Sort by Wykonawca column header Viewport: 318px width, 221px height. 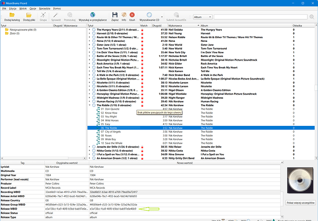tap(184, 26)
